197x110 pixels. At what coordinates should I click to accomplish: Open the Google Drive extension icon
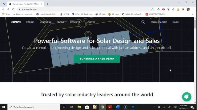(159, 9)
